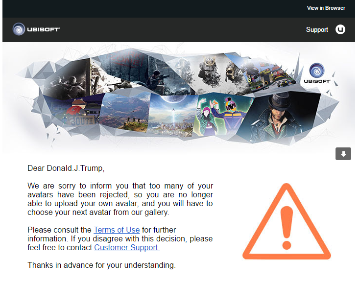Viewport: 359px width, 284px height.
Task: Click the Assassin's Creed top hat character artwork
Action: (x=278, y=117)
